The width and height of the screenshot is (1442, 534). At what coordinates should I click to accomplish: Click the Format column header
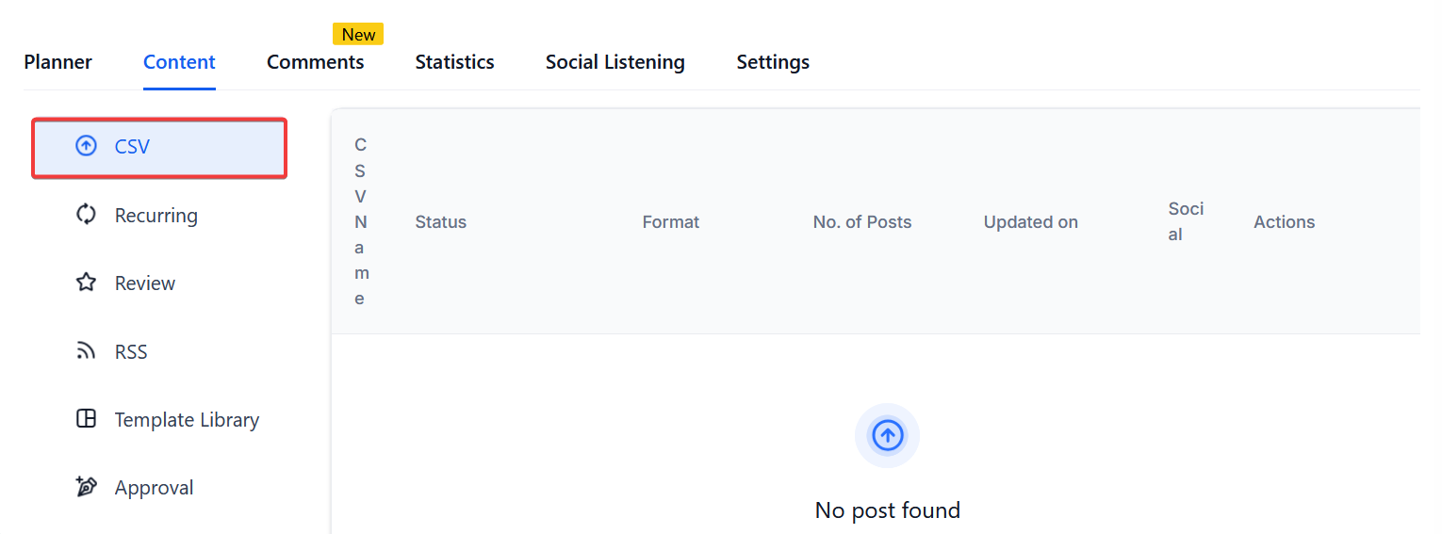(670, 222)
